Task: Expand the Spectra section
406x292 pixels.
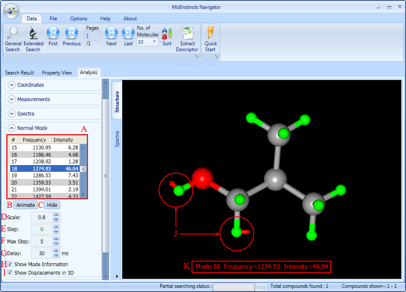Action: tap(12, 113)
